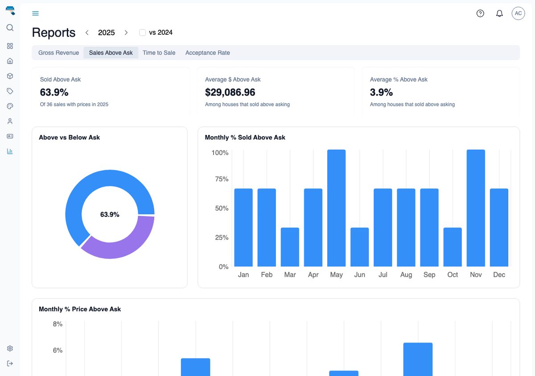
Task: Open the cube icon in sidebar
Action: [x=10, y=76]
